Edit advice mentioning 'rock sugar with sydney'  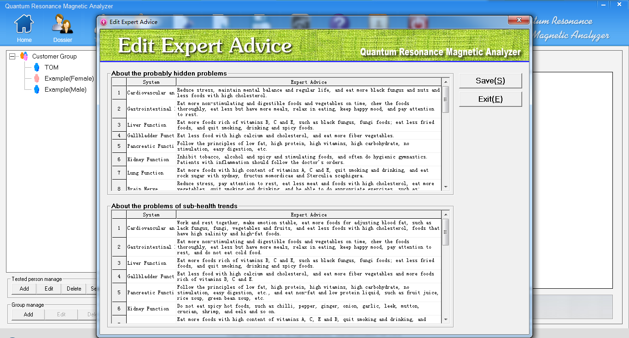tap(309, 173)
